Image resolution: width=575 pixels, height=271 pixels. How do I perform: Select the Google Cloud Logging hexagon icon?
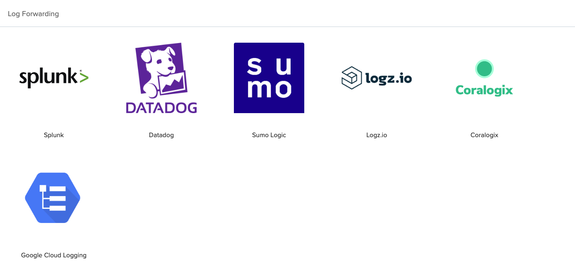(53, 198)
